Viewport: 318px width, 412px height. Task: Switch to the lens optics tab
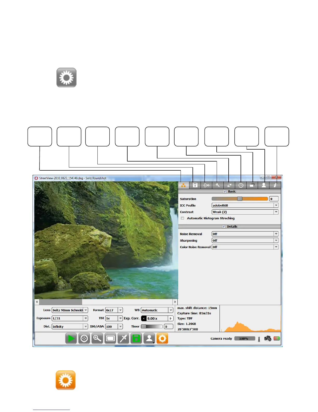click(x=207, y=185)
